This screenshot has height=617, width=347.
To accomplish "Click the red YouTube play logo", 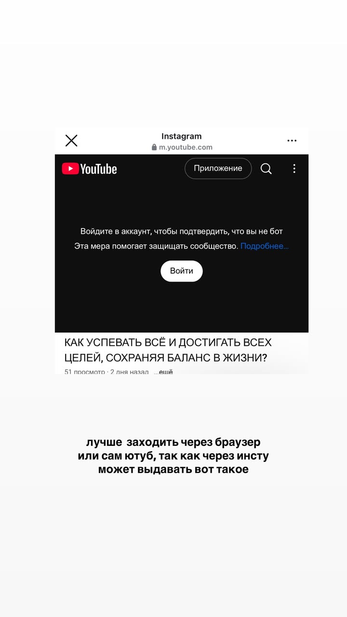I will pos(70,169).
